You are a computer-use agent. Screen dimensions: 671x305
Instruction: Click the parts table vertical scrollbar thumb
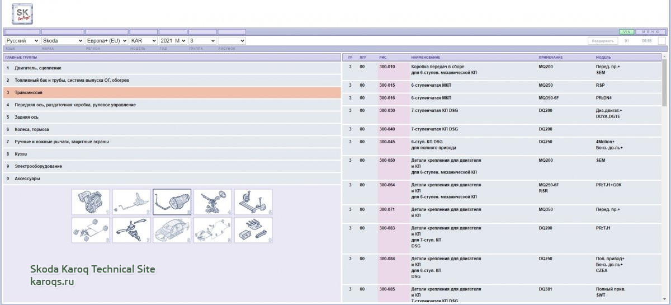pos(664,82)
